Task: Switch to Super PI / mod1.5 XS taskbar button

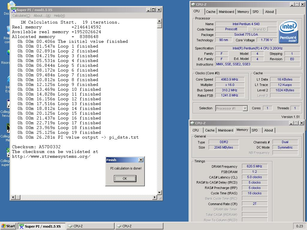Action: pos(41,226)
